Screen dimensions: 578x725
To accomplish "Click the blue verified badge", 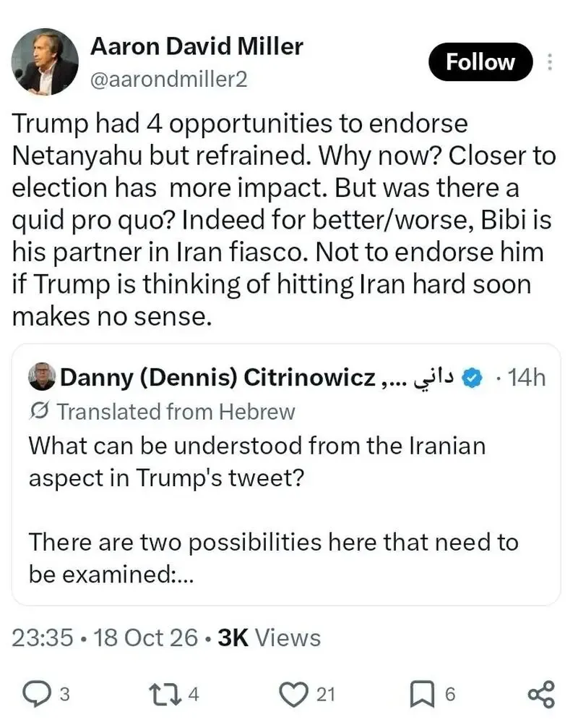I will [473, 378].
